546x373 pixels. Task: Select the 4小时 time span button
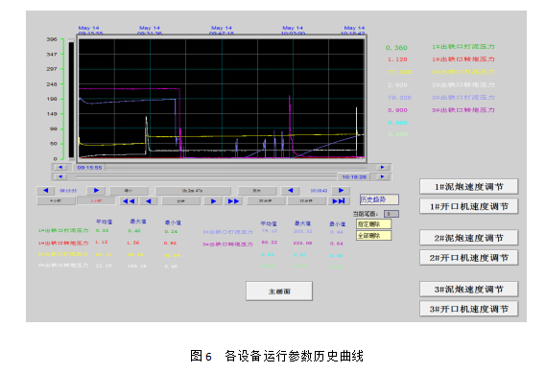pyautogui.click(x=56, y=201)
